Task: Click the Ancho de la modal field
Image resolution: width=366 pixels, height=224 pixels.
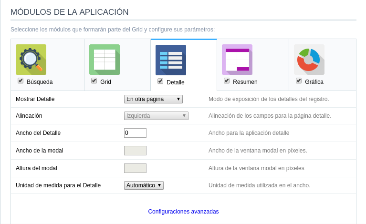Action: point(135,151)
